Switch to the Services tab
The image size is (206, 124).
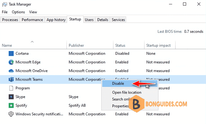[118, 20]
